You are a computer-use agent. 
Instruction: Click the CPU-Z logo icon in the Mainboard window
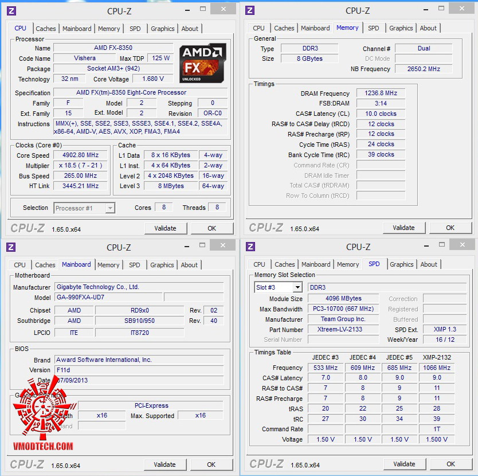pyautogui.click(x=11, y=247)
